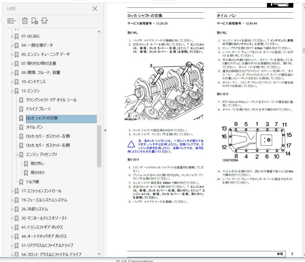The height and width of the screenshot is (262, 305).
Task: Jump to the オイル パン bookmark
Action: click(x=35, y=127)
